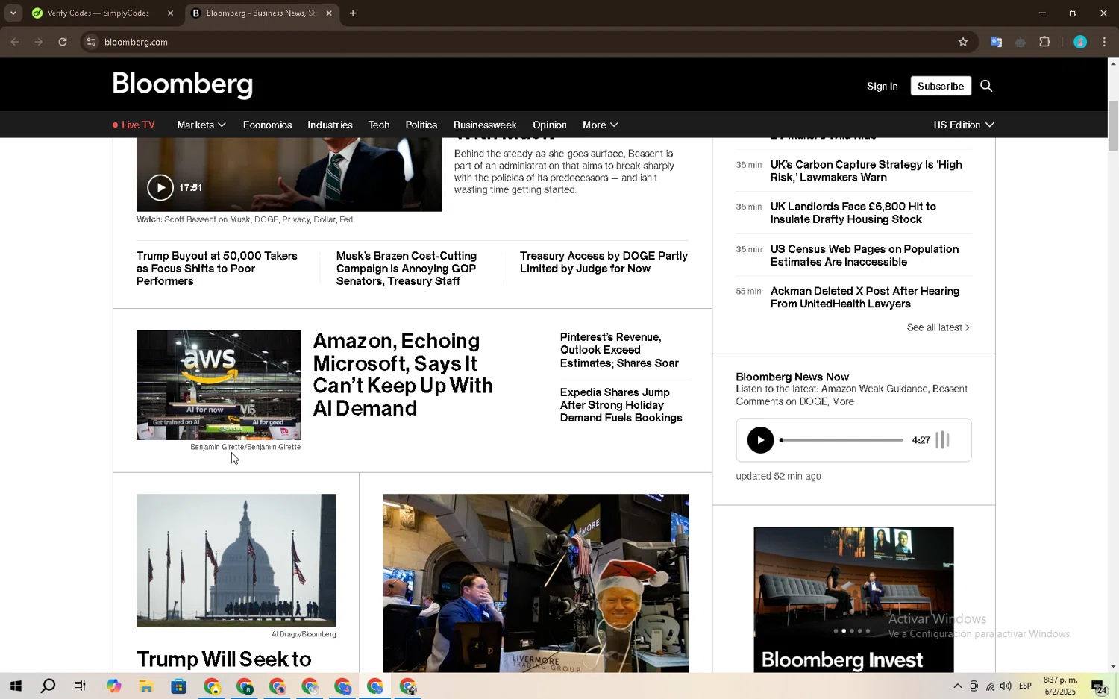The image size is (1119, 699).
Task: Open Musk's Brazen Cost-Cutting Campaign article
Action: [407, 269]
